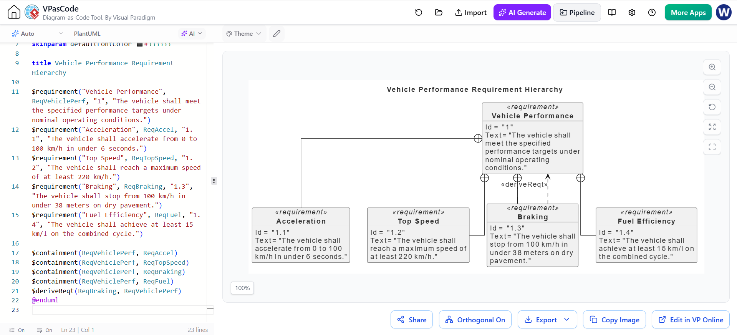Zoom out of the diagram preview
The width and height of the screenshot is (737, 335).
pyautogui.click(x=712, y=87)
